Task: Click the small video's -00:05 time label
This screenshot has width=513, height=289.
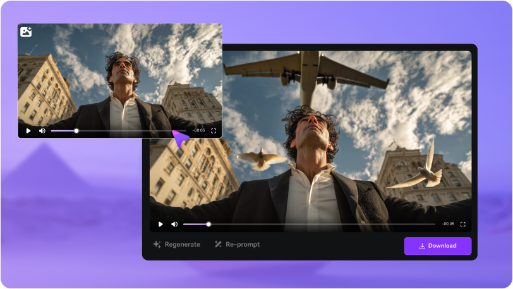Action: (x=199, y=131)
